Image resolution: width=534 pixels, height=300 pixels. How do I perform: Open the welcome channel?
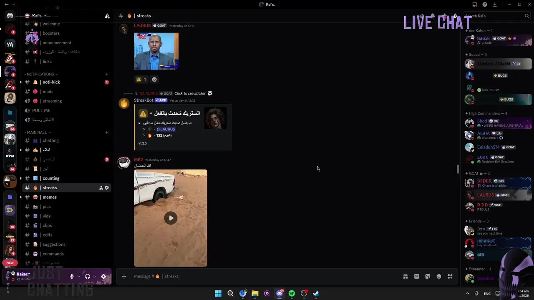click(67, 24)
